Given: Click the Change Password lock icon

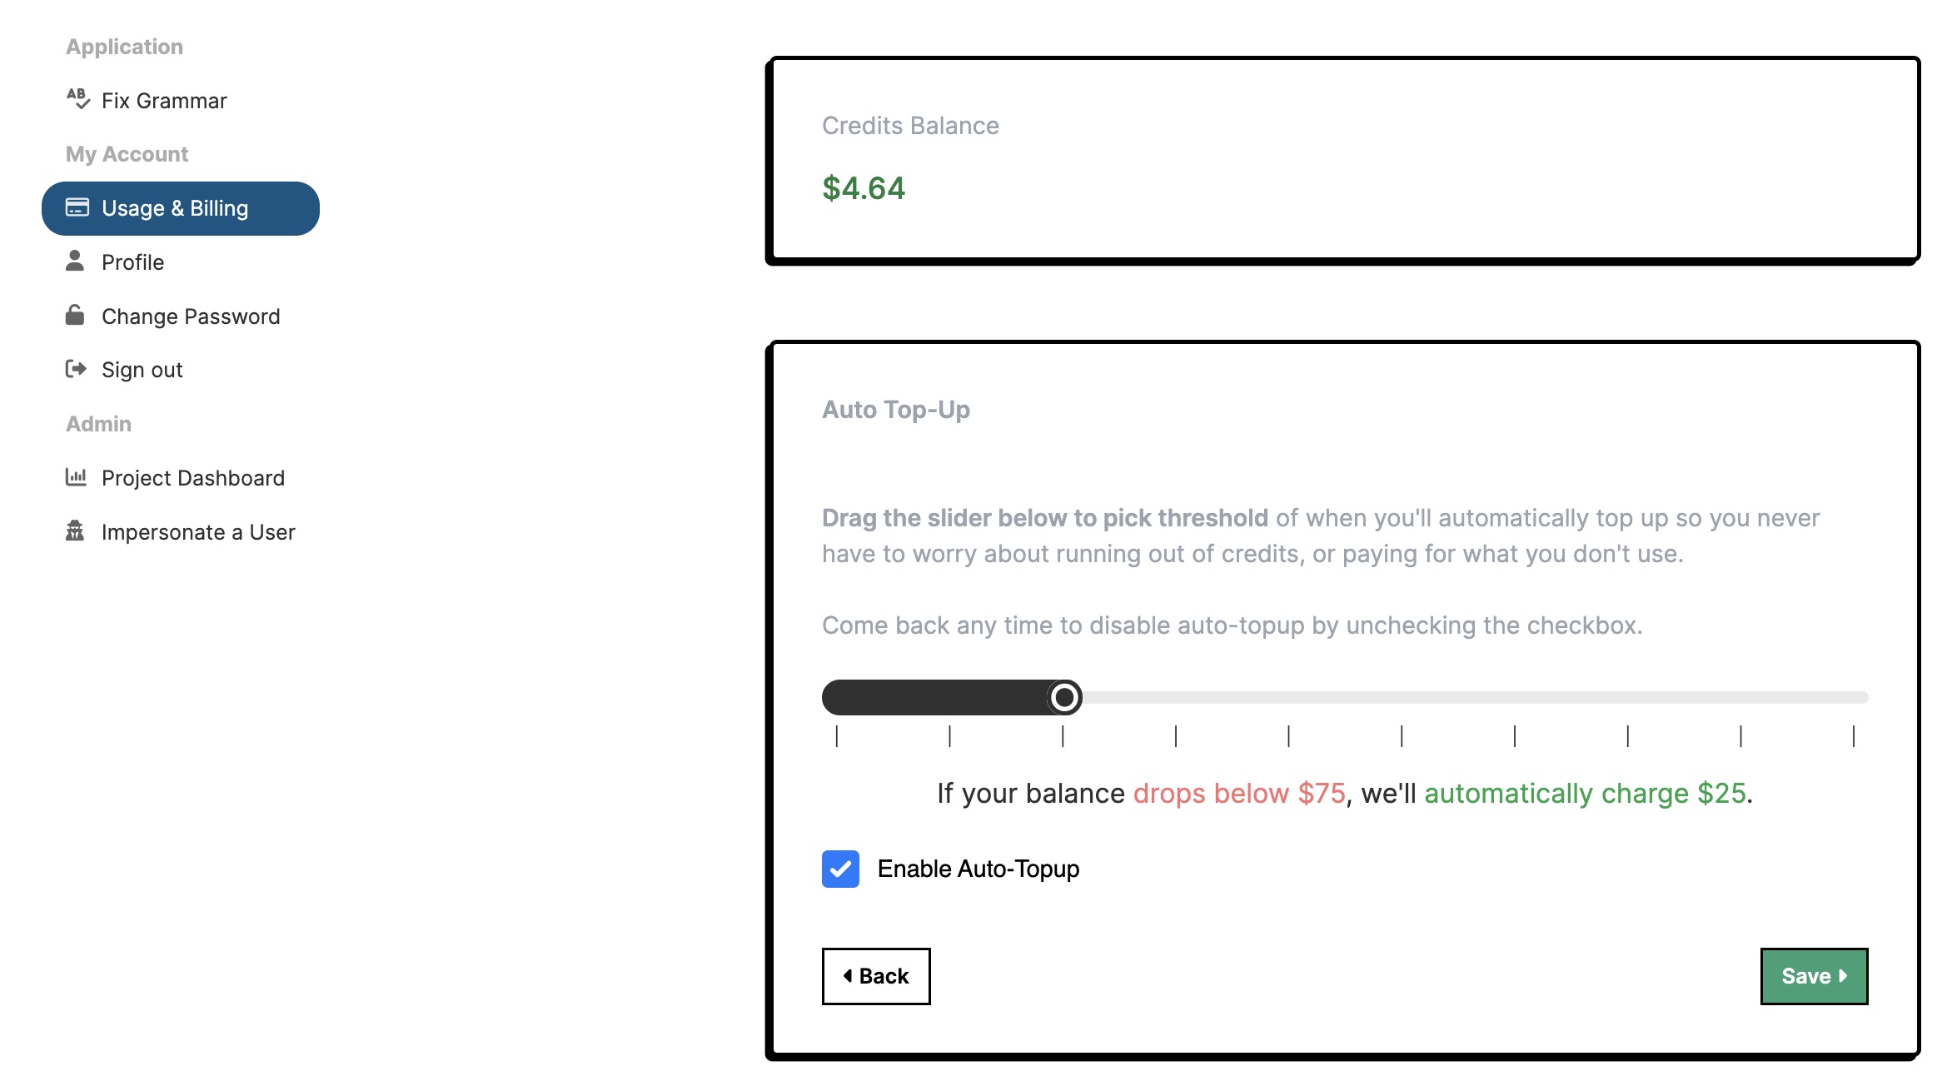Looking at the screenshot, I should [x=75, y=316].
